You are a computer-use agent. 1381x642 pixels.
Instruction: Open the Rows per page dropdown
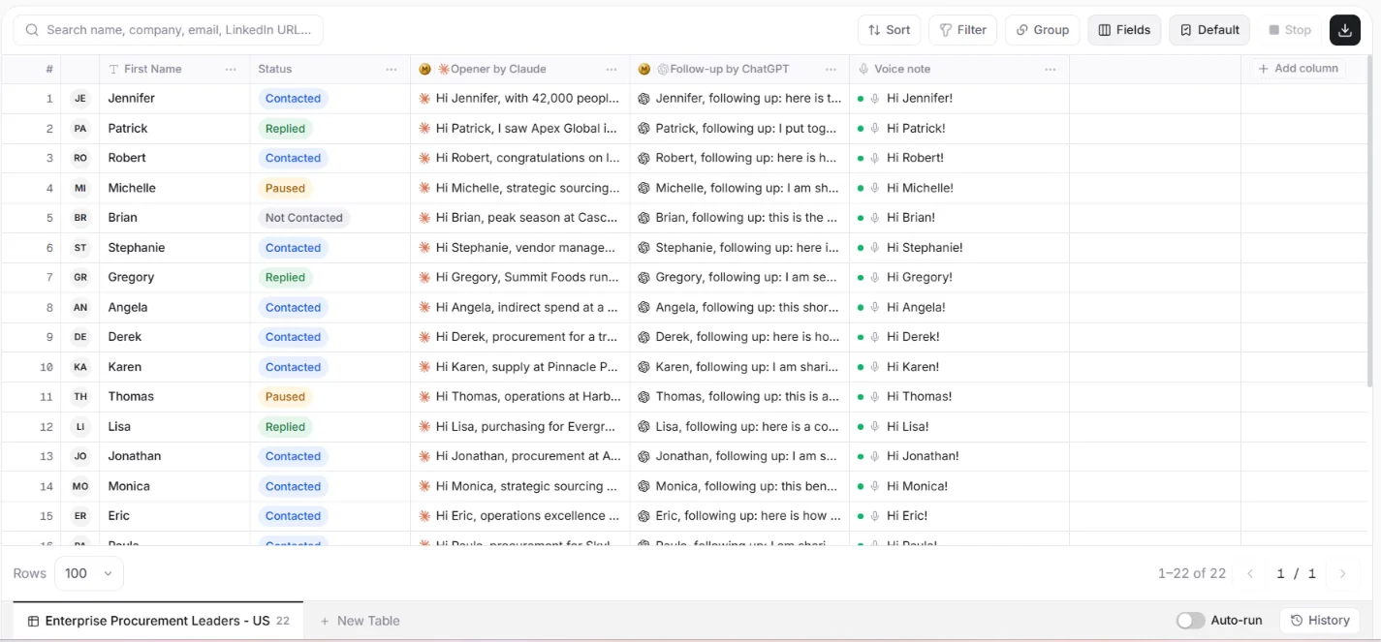tap(89, 573)
